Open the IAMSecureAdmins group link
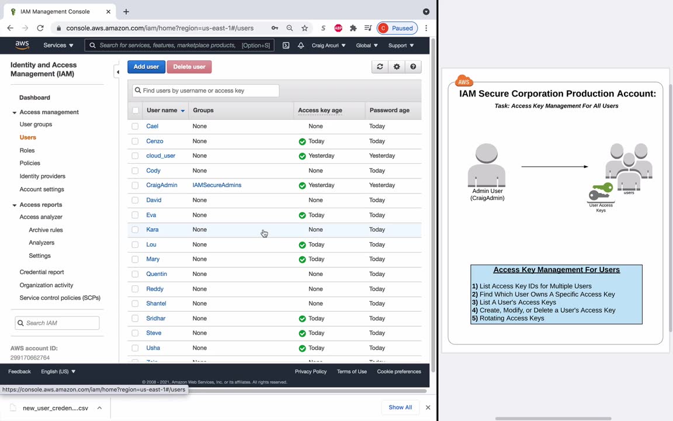Viewport: 673px width, 421px height. pyautogui.click(x=217, y=185)
